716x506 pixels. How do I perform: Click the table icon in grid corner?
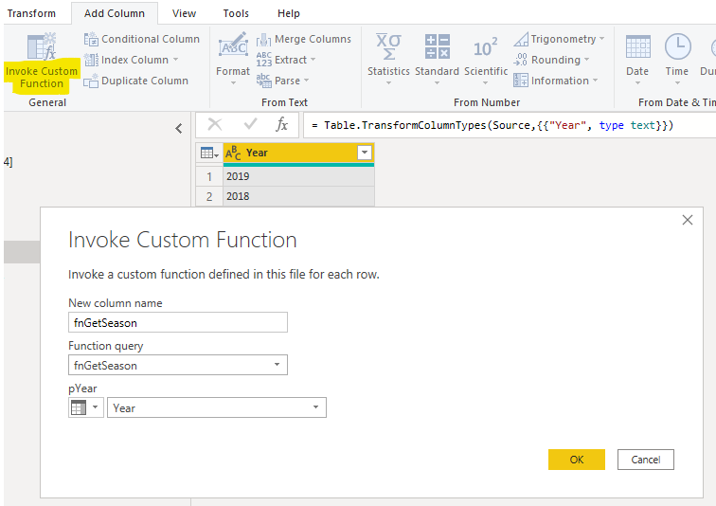point(207,153)
